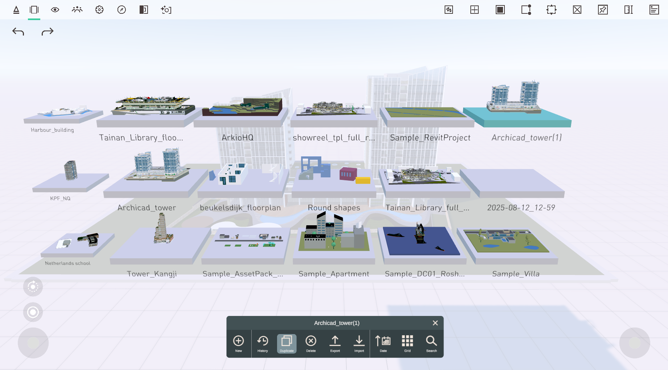Select the ArkioHQ scene thumbnail

point(241,112)
